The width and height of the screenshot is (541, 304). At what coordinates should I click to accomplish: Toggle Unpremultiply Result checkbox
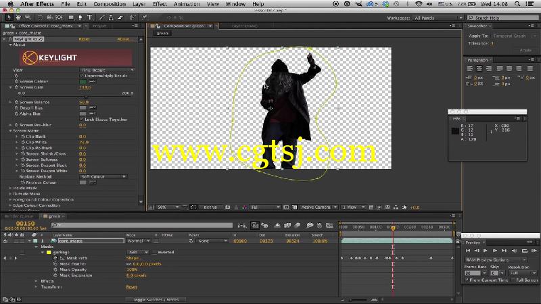pyautogui.click(x=82, y=76)
